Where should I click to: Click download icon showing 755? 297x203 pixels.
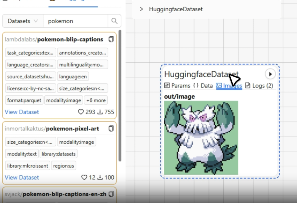coord(100,112)
